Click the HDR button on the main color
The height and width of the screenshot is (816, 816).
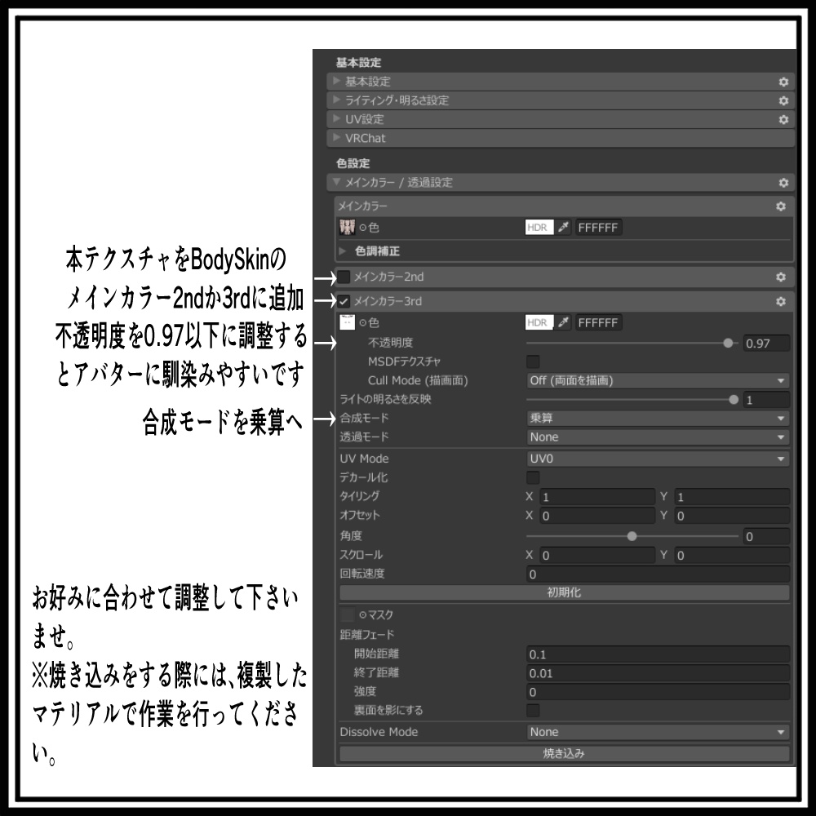click(x=539, y=228)
